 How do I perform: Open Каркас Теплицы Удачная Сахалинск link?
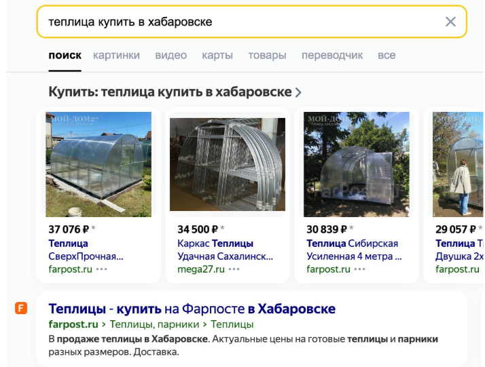[x=225, y=250]
